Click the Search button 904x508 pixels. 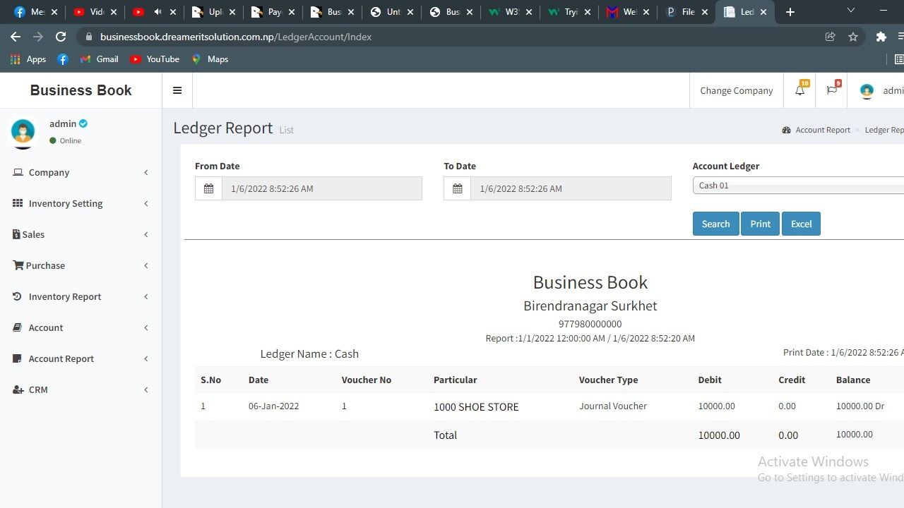715,224
